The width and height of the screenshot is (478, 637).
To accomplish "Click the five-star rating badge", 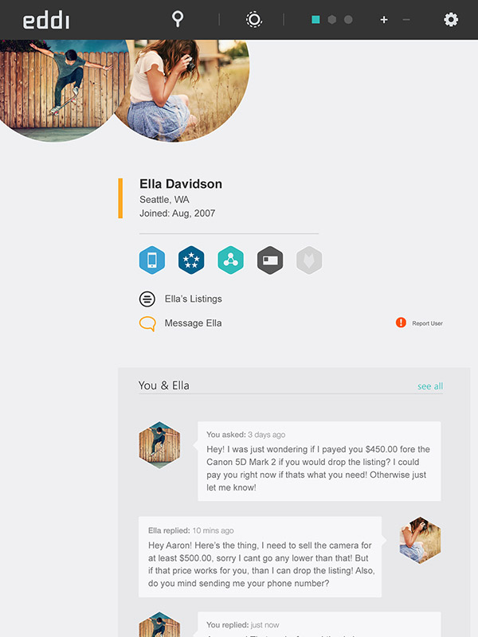I will tap(191, 260).
